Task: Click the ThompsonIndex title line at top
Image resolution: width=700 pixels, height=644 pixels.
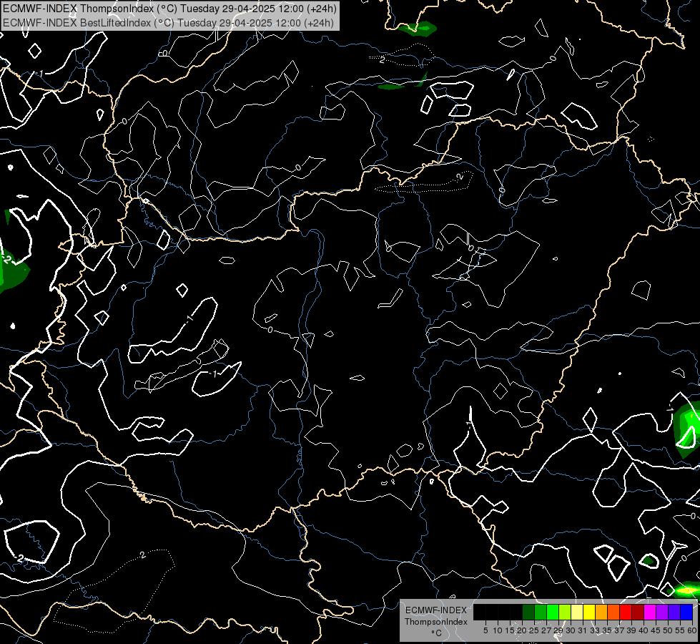Action: tap(169, 8)
